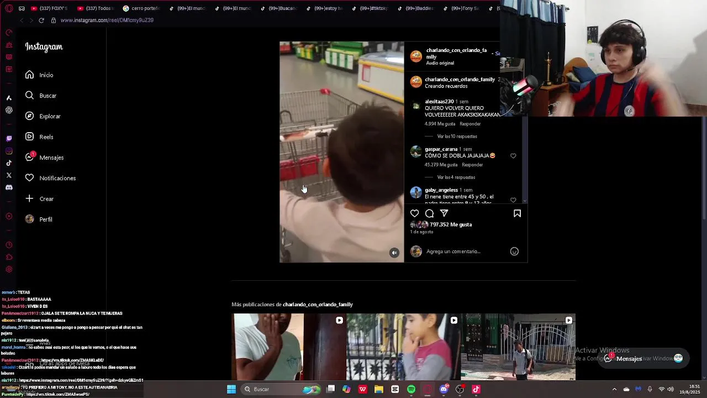Open the charlando_con_orlando_family profile in reel header
Viewport: 707px width, 398px height.
(x=456, y=53)
